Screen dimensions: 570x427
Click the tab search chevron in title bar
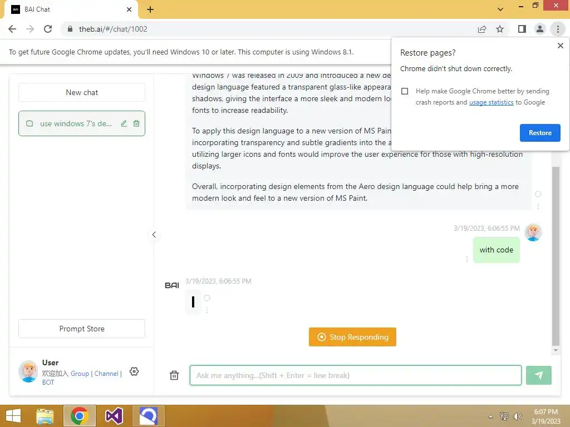pos(500,9)
